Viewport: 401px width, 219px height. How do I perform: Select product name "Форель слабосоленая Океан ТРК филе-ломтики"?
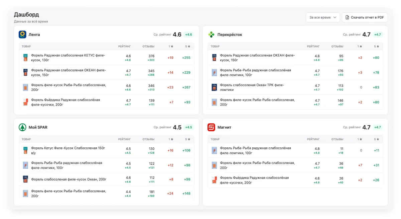(252, 87)
